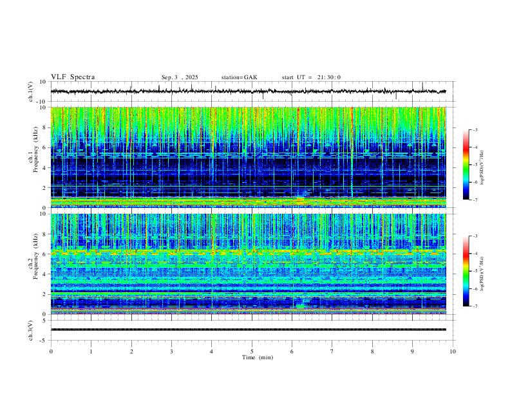Click the "station=GAK" label
510x394 pixels.
239,77
